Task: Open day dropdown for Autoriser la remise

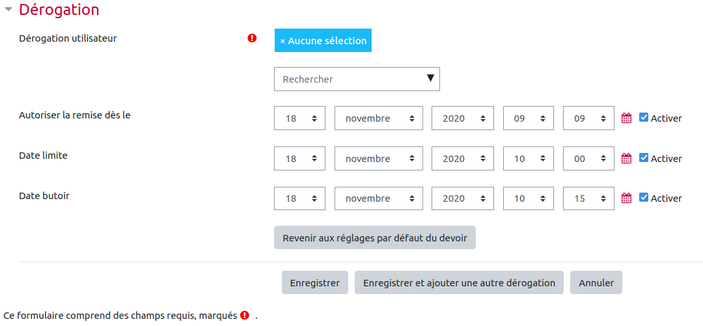Action: point(299,118)
